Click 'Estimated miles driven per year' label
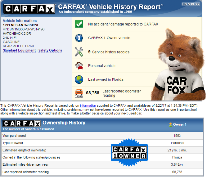Screen dimensions: 207x179 [x=26, y=165]
